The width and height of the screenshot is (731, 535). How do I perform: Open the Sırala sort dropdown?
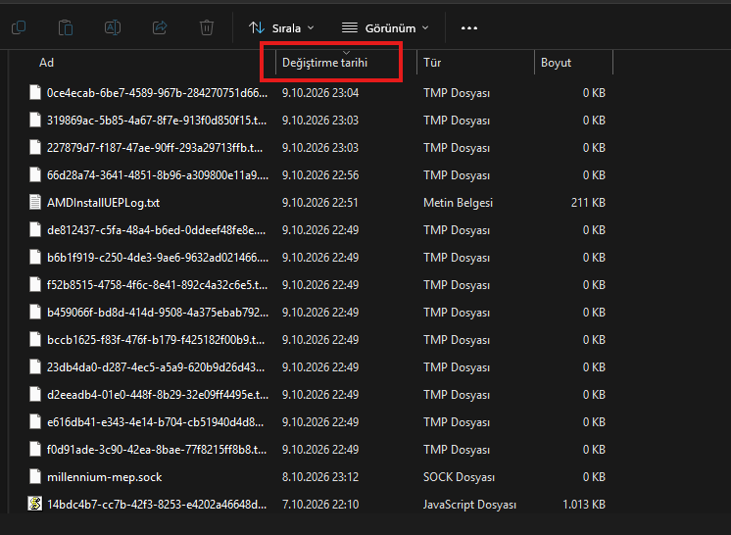(x=281, y=28)
